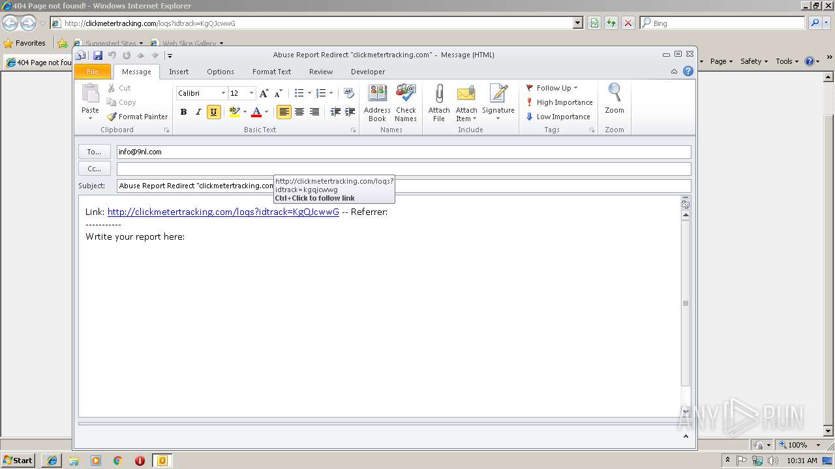The width and height of the screenshot is (835, 469).
Task: Switch to the Options tab
Action: (220, 72)
